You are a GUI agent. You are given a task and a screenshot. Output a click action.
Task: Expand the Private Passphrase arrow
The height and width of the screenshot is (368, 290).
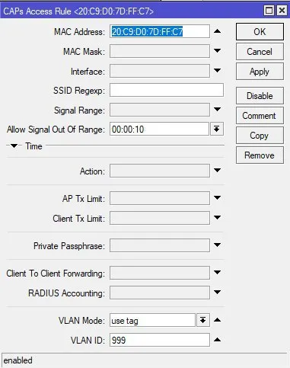(217, 245)
